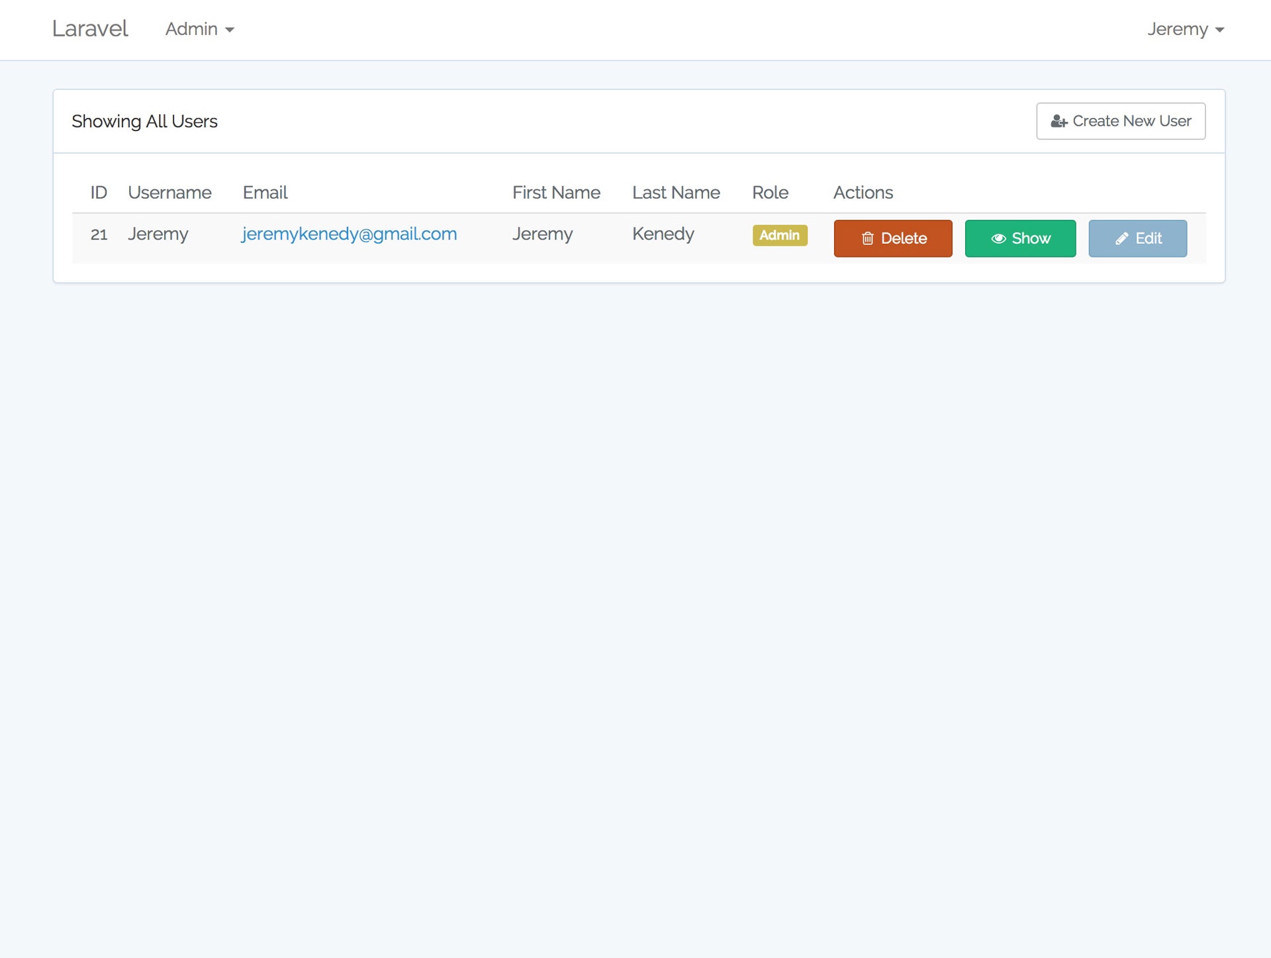This screenshot has height=958, width=1271.
Task: Click the Show user eye icon
Action: pyautogui.click(x=995, y=238)
